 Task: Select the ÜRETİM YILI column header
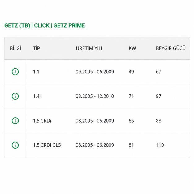click(89, 48)
